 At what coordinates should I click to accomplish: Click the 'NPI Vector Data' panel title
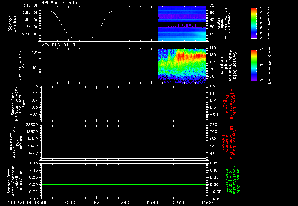[x=59, y=3]
